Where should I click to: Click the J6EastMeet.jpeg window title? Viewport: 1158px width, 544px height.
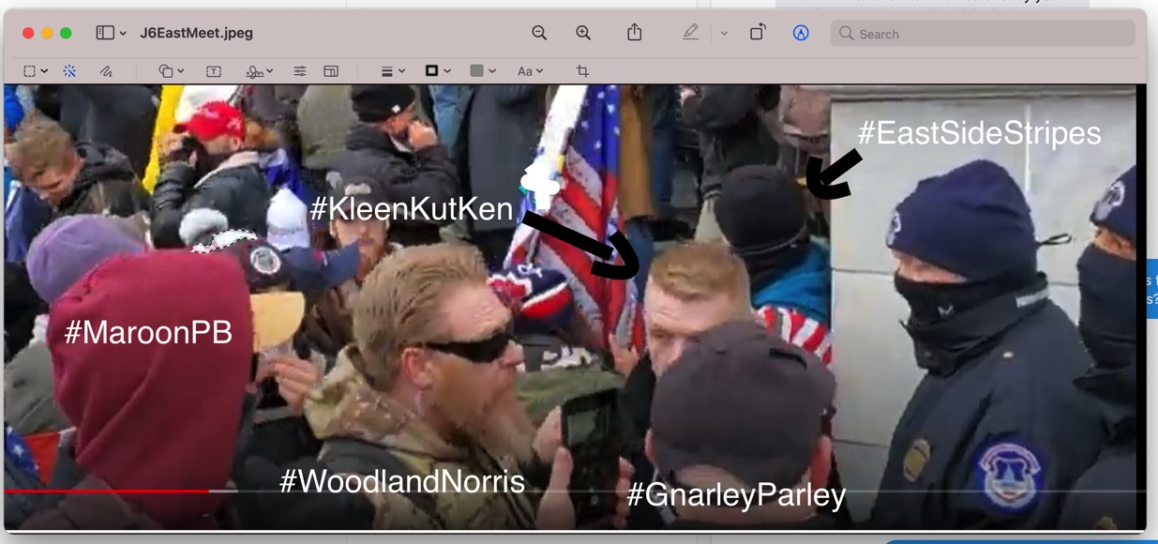(196, 33)
